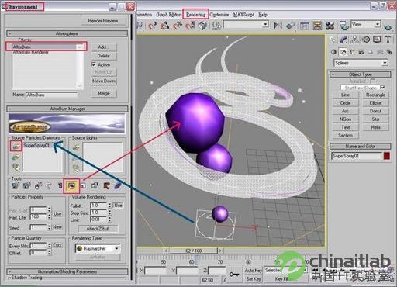Screen dimensions: 397x287
Task: Click the time slider showing 62 / 100
Action: (x=194, y=251)
